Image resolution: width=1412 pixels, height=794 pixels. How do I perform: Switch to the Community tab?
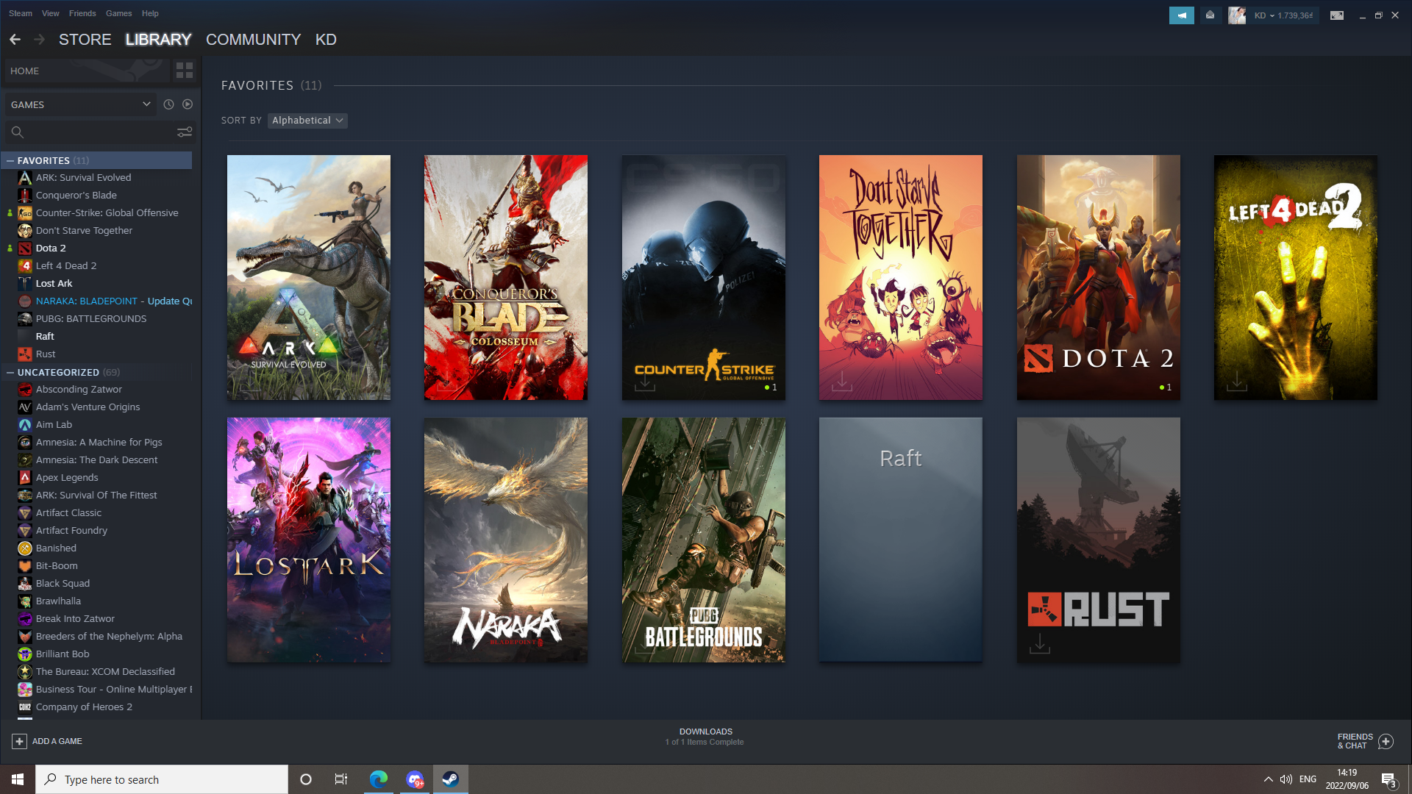(253, 40)
